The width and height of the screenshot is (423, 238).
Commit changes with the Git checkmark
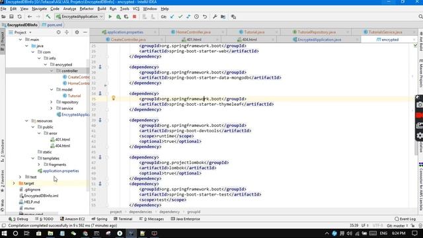coord(180,17)
